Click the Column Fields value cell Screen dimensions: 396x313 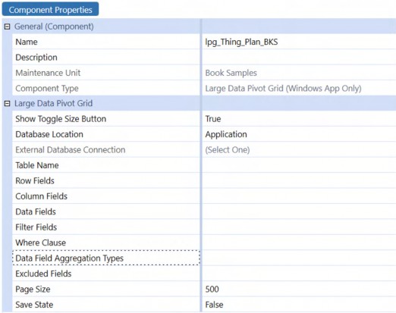[299, 196]
